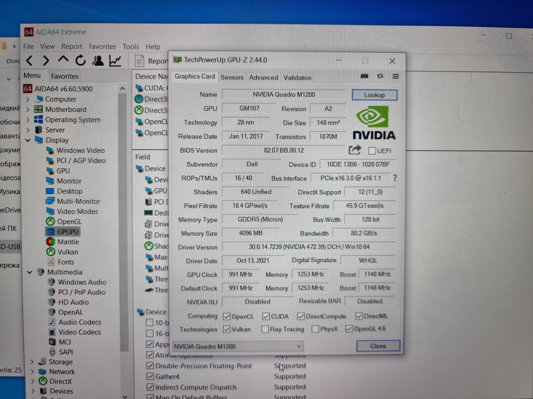The image size is (533, 399).
Task: Toggle the UEFI checkbox in GPU-Z
Action: (372, 151)
